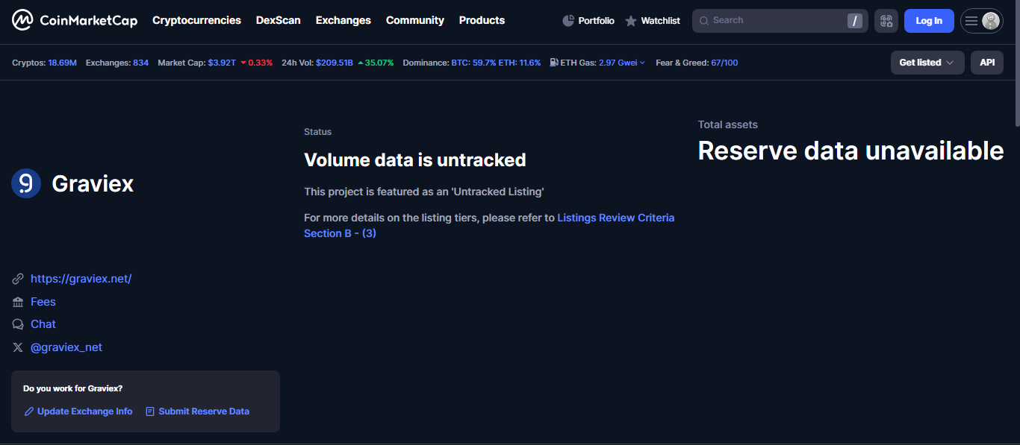Screen dimensions: 1020x445
Task: Click the link chain icon beside graviex.net
Action: 18,279
